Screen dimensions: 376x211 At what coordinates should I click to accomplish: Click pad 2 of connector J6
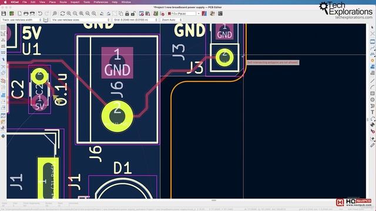click(117, 116)
